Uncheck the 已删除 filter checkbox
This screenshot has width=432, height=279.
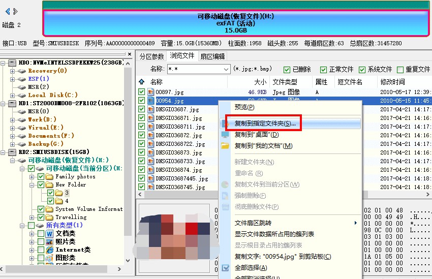click(288, 70)
